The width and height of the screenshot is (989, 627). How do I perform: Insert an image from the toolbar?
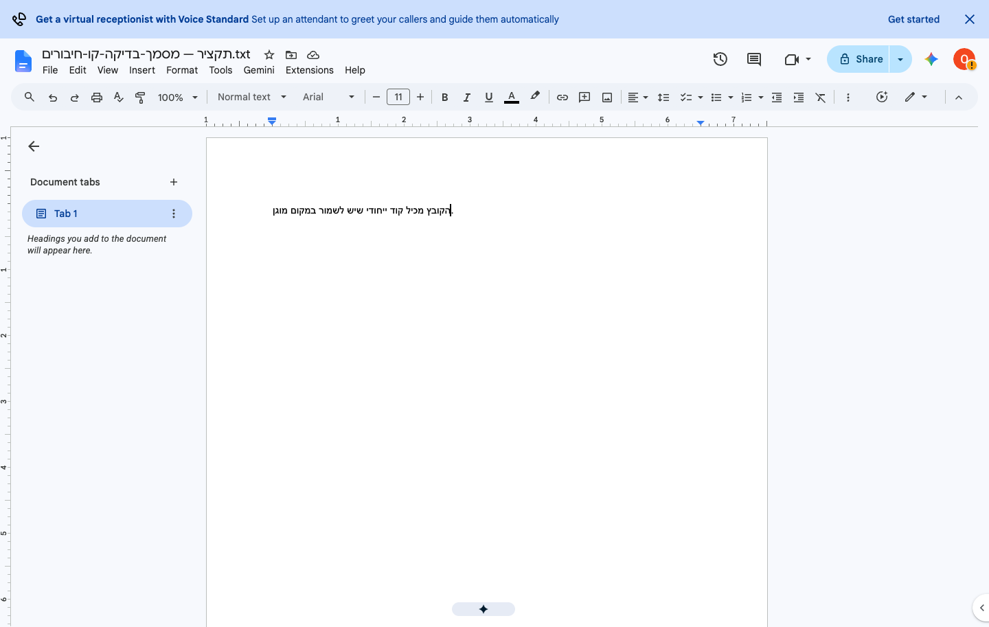607,98
